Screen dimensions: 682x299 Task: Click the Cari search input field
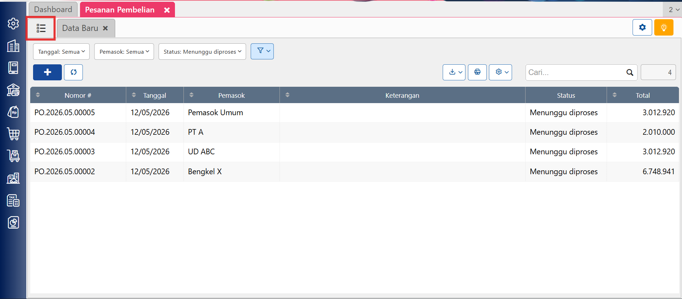click(575, 73)
